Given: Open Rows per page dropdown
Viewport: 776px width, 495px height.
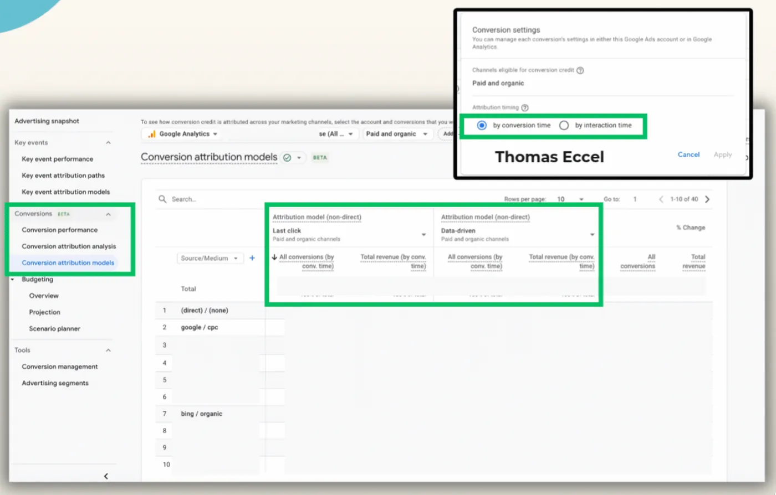Looking at the screenshot, I should 570,199.
